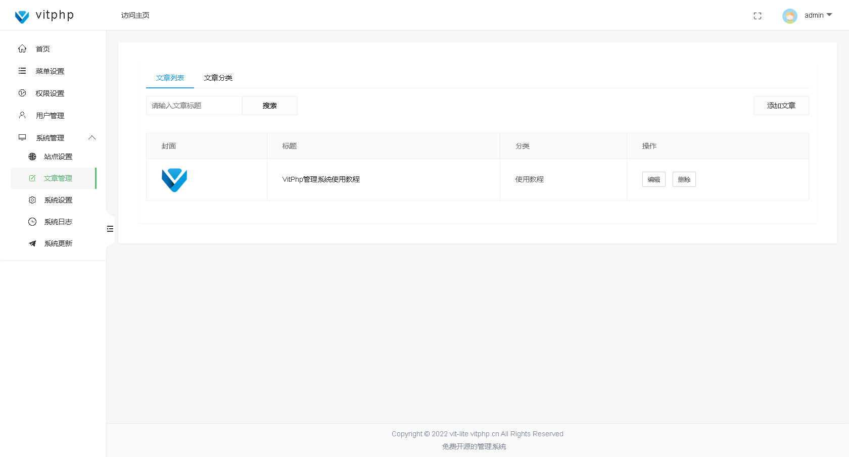The height and width of the screenshot is (457, 849).
Task: Open 菜单设置 menu item
Action: coord(53,71)
